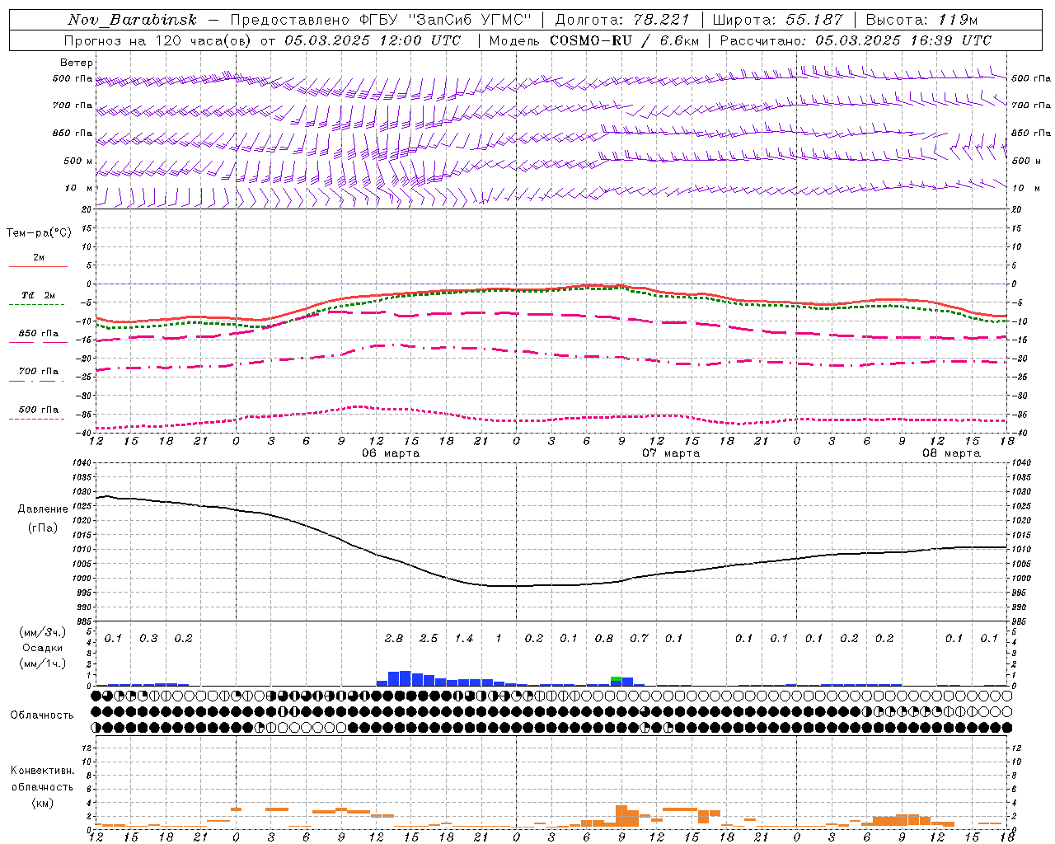Screen dimensions: 1055x844
Task: Click the (мм/3ч.) unit label
Action: click(x=43, y=632)
